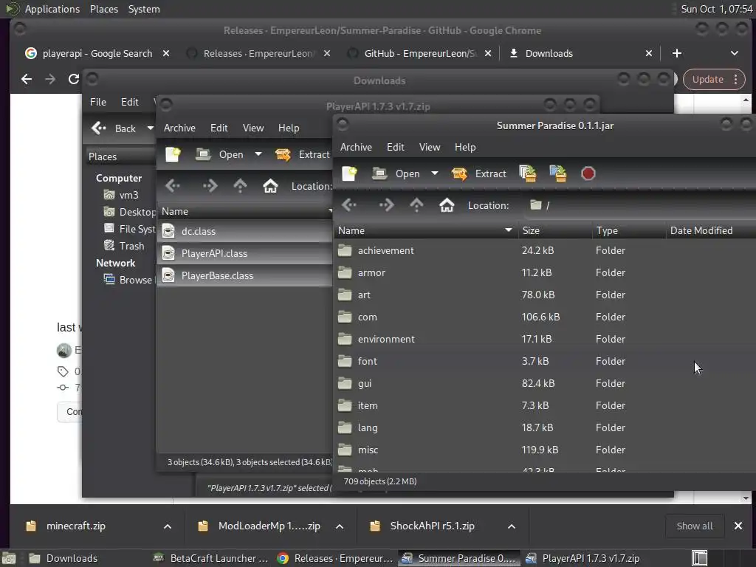Open File menu in Downloads window

point(98,102)
